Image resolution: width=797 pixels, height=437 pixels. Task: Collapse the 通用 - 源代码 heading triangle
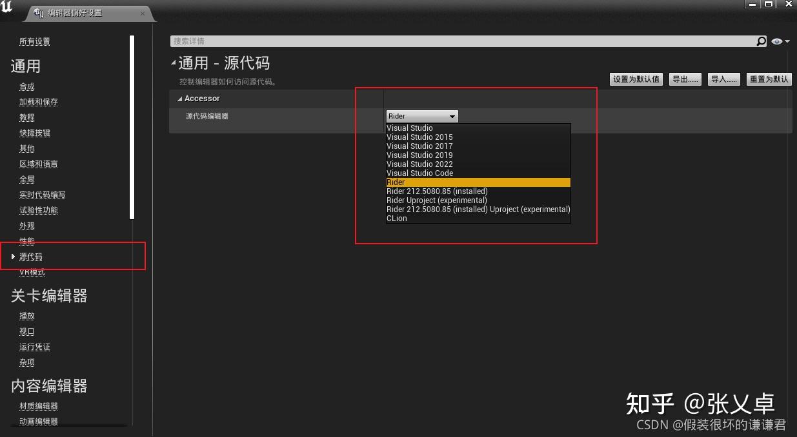tap(173, 63)
